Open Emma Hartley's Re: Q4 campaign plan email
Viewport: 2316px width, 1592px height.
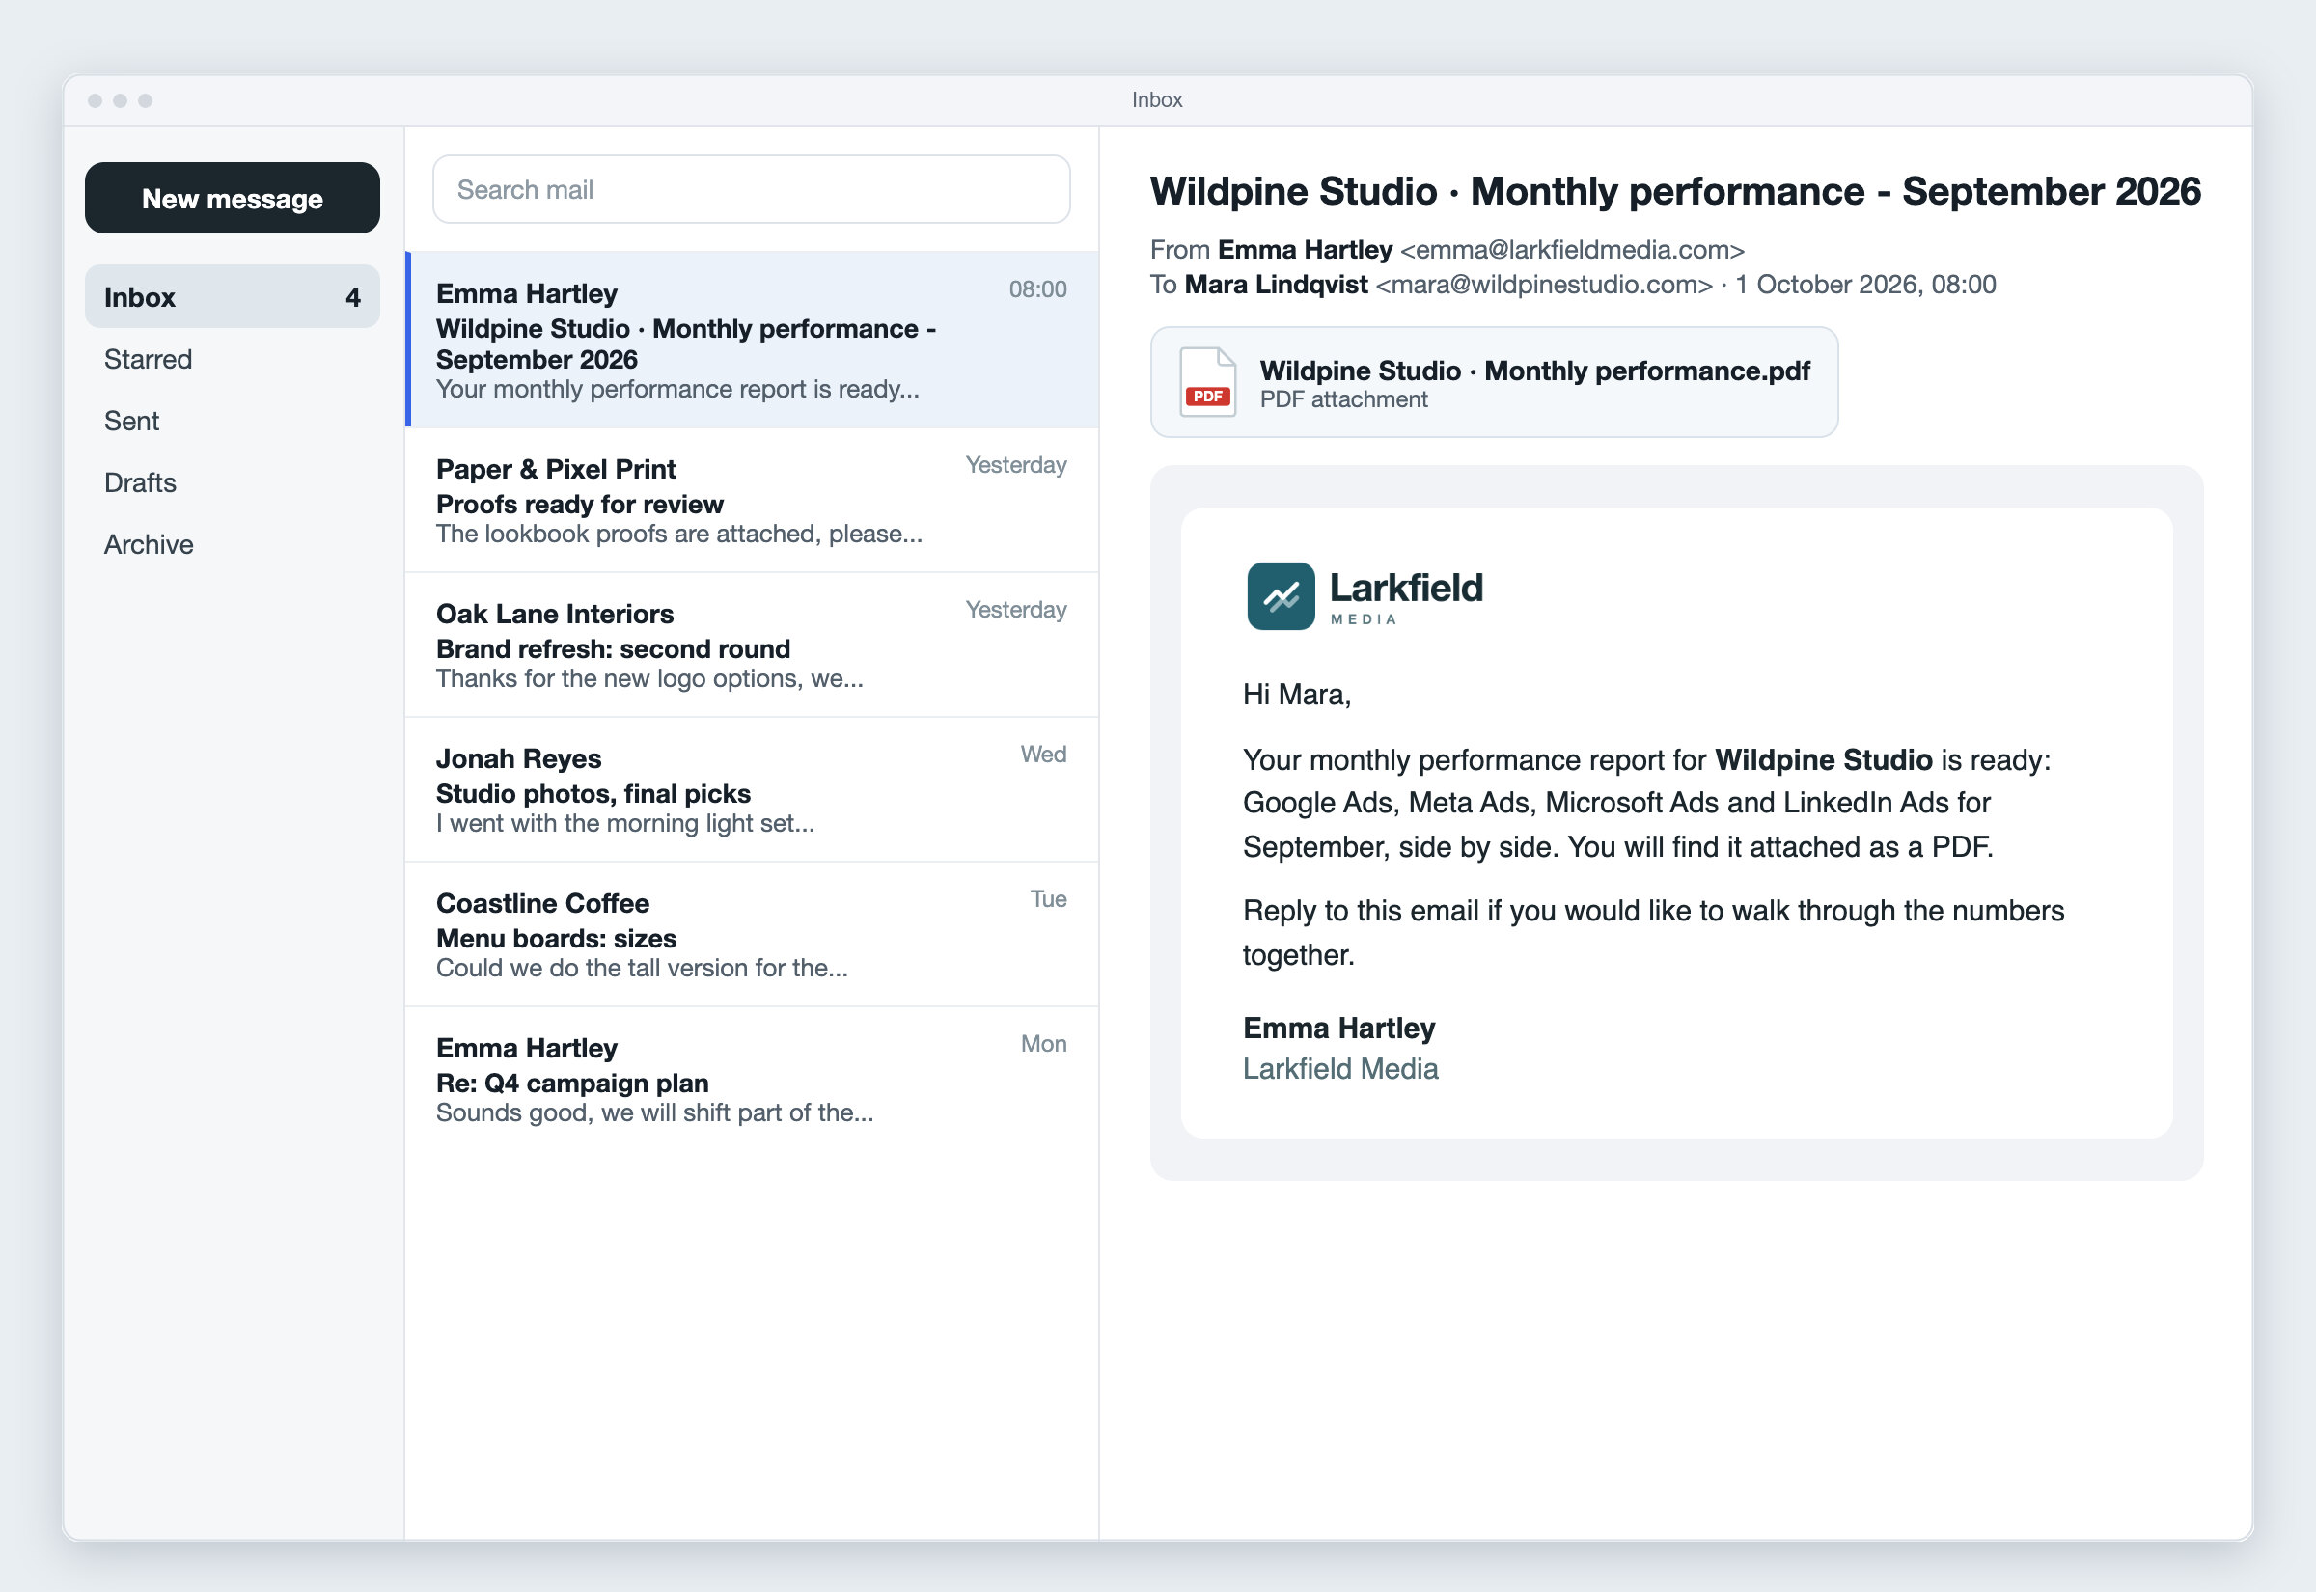(x=752, y=1080)
